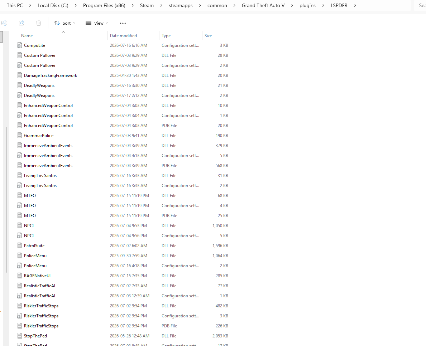Click the DamageTrackingFramework file icon
426x351 pixels.
point(19,75)
